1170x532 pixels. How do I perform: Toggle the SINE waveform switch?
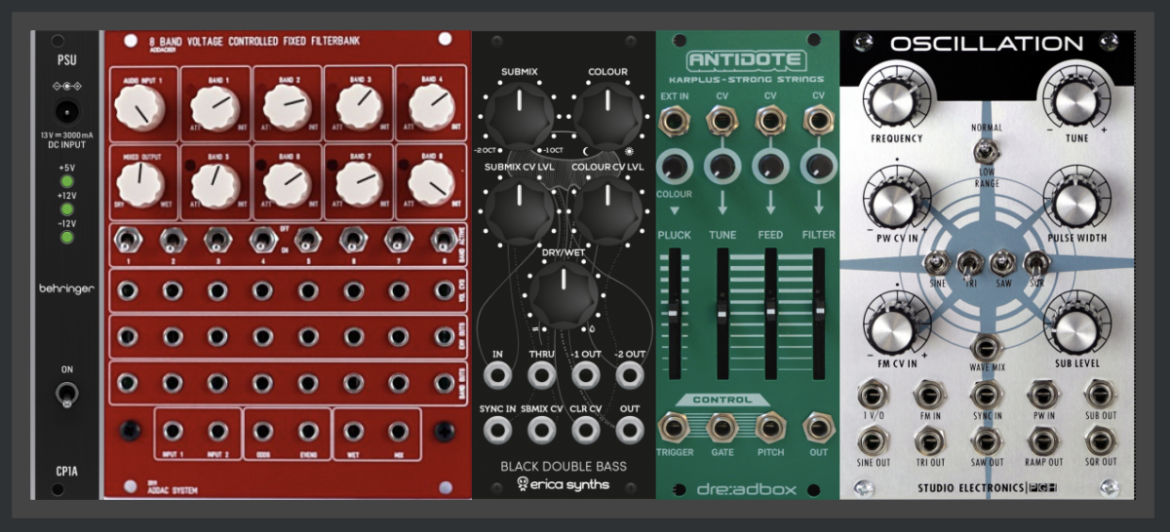tap(938, 263)
